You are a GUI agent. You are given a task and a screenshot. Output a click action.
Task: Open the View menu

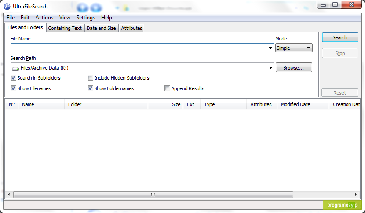coord(65,18)
